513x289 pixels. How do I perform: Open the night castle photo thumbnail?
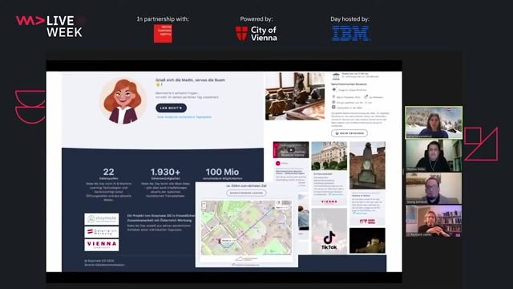tap(367, 241)
